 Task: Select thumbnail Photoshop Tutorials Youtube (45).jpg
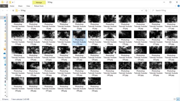pyautogui.click(x=18, y=81)
